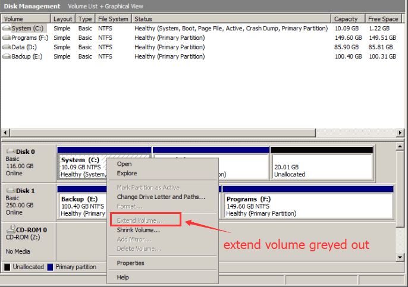This screenshot has height=287, width=408.
Task: Click the Free Space column header
Action: click(382, 19)
